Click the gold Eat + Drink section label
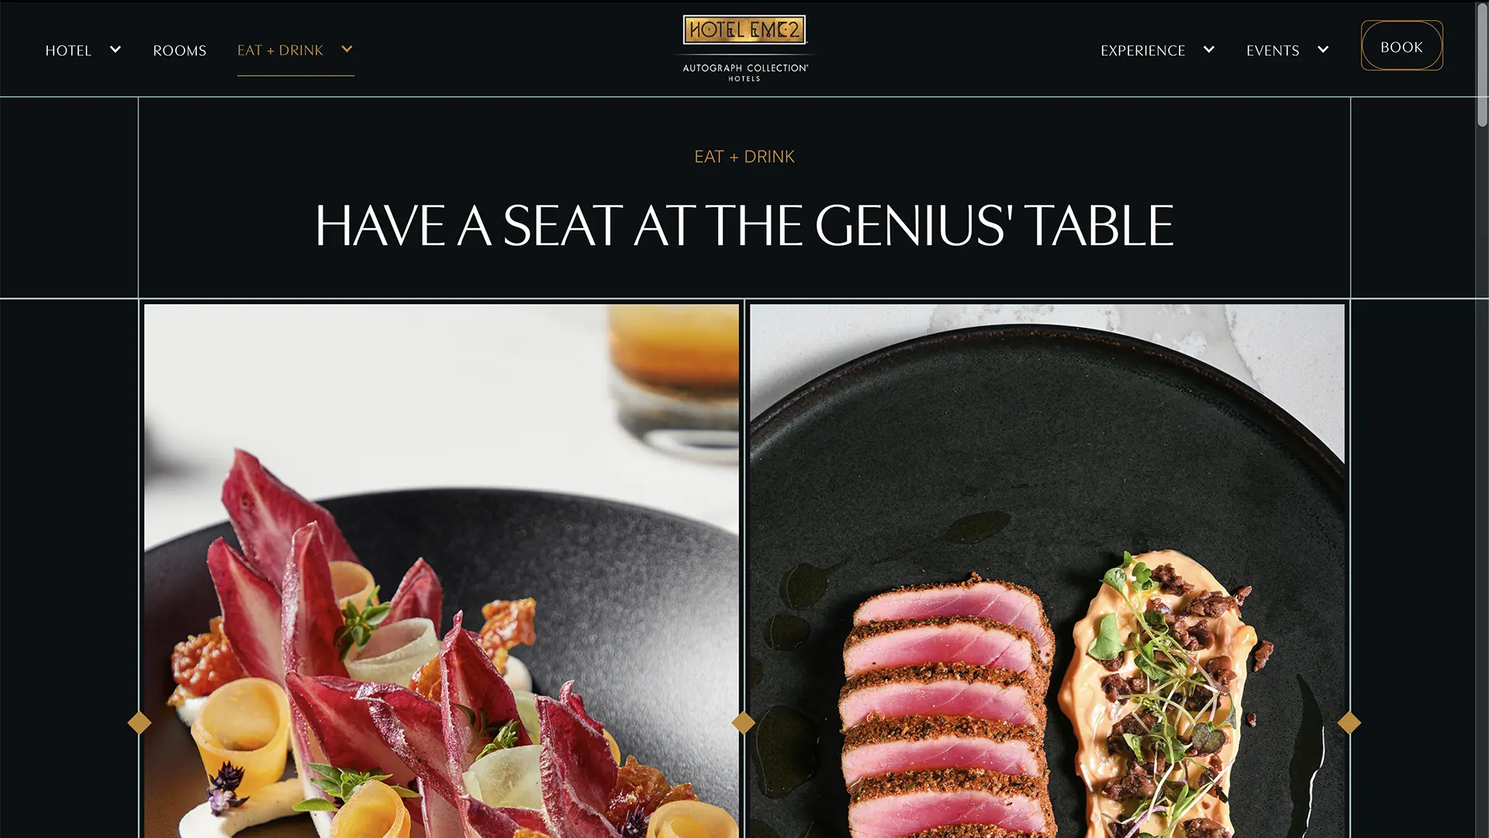The image size is (1489, 838). tap(744, 157)
